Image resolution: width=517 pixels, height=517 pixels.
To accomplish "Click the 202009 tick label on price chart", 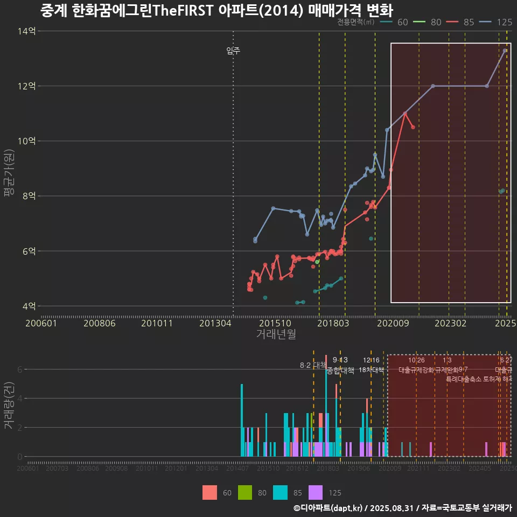I will (x=393, y=323).
